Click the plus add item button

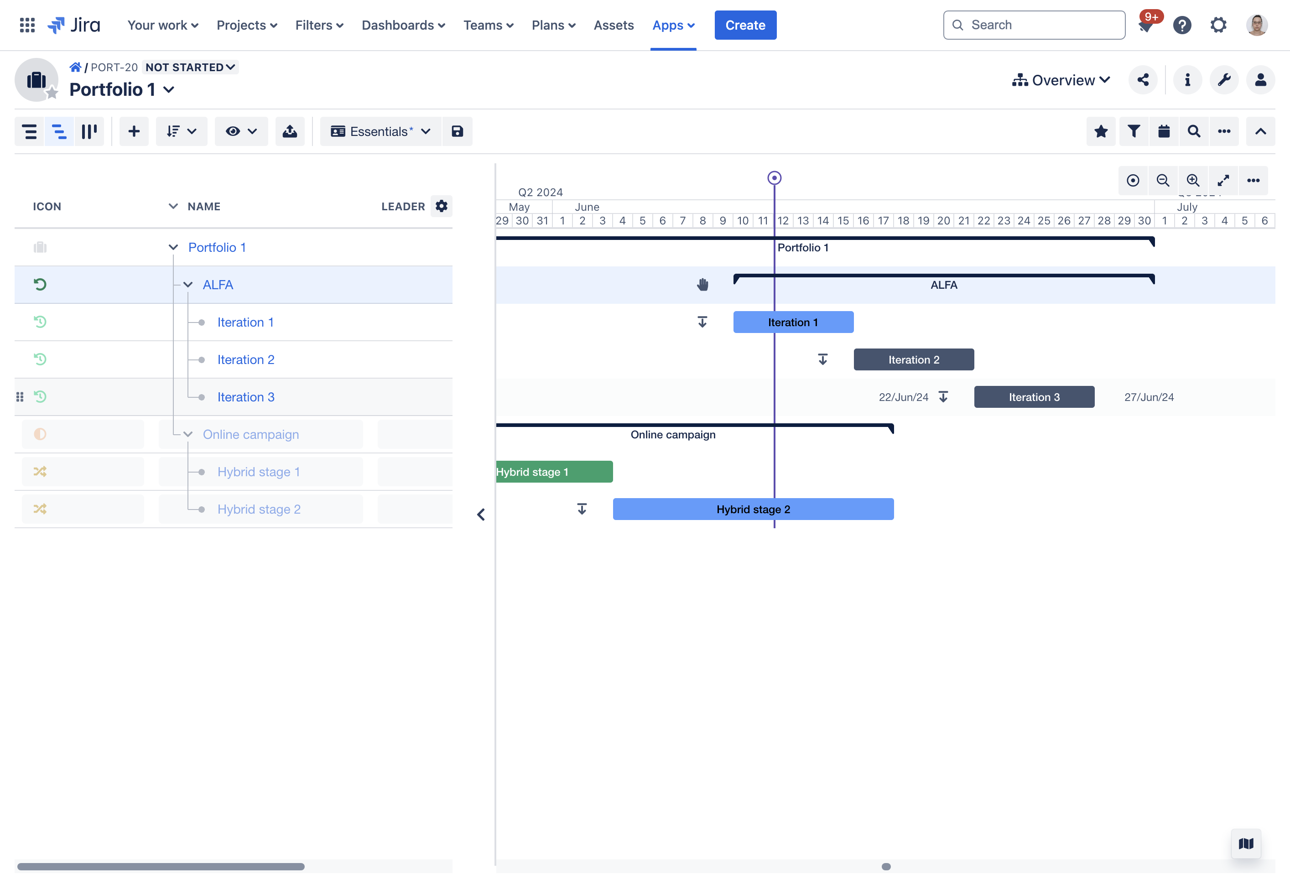134,131
